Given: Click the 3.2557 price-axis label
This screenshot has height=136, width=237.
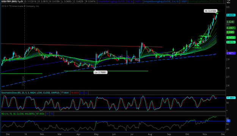Looking at the screenshot, I should coord(231,28).
